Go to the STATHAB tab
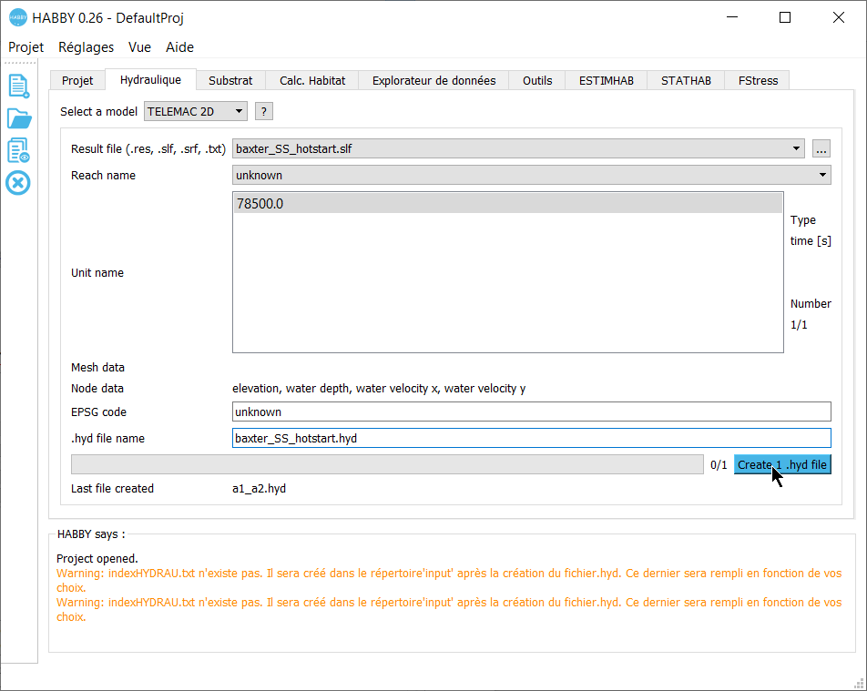Screen dimensions: 867x691 pos(686,80)
